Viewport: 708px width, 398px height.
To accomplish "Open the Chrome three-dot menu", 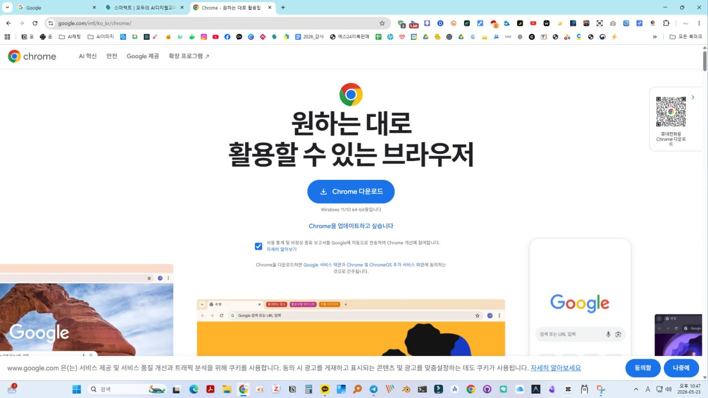I will click(699, 23).
